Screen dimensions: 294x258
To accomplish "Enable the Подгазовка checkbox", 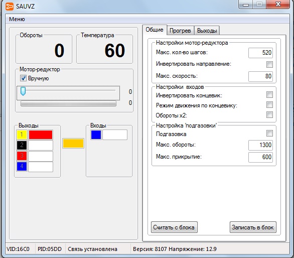I will click(x=269, y=134).
